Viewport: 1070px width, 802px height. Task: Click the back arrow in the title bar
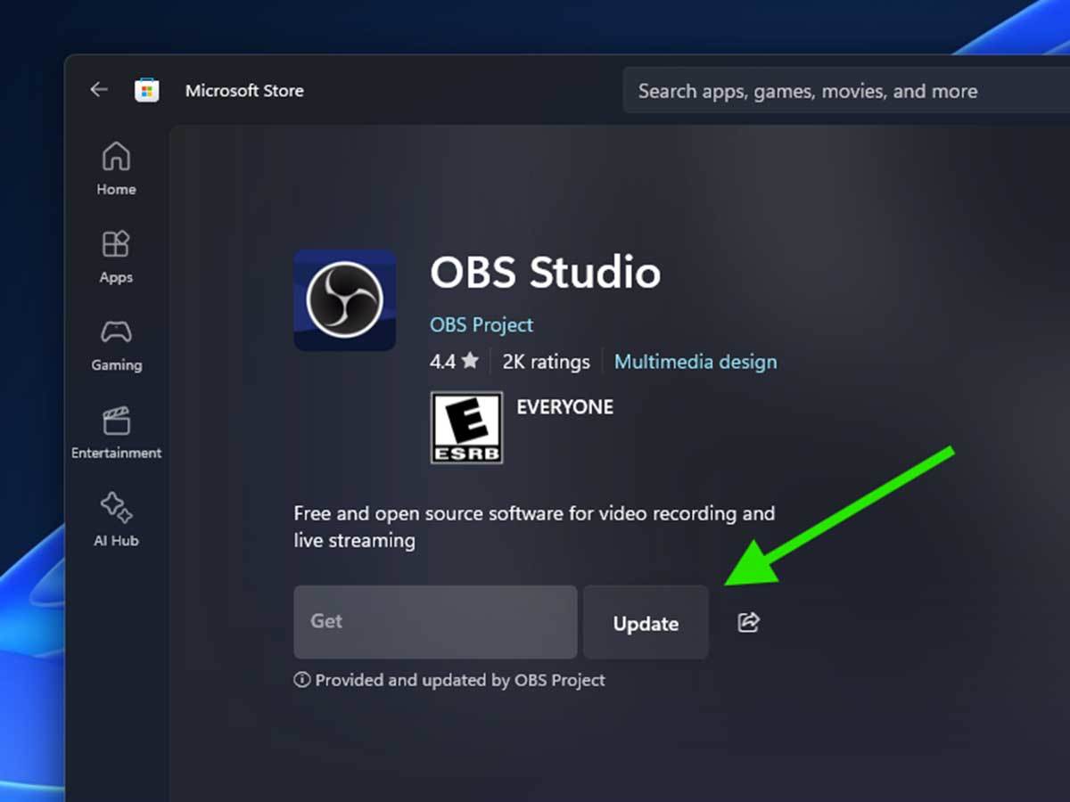(x=98, y=90)
